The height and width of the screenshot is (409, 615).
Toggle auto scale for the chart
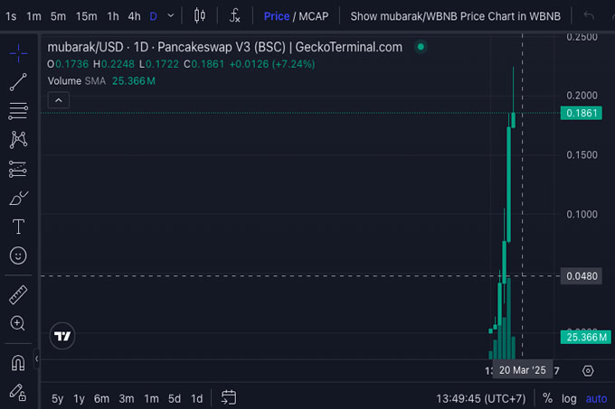click(596, 398)
